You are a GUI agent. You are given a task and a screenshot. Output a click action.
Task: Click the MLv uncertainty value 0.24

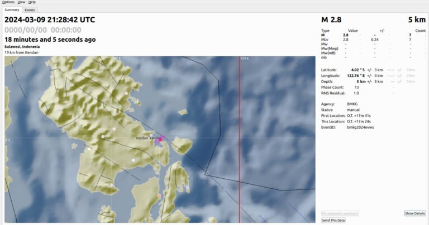click(375, 40)
